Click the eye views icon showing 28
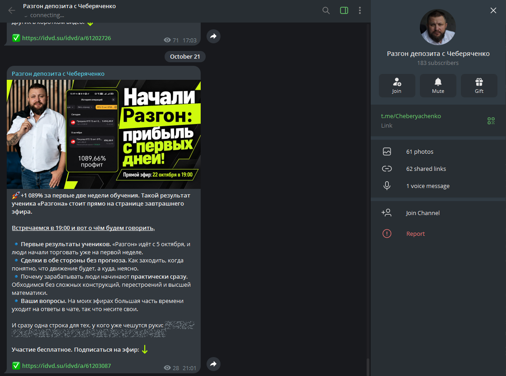This screenshot has width=506, height=376. pos(167,368)
